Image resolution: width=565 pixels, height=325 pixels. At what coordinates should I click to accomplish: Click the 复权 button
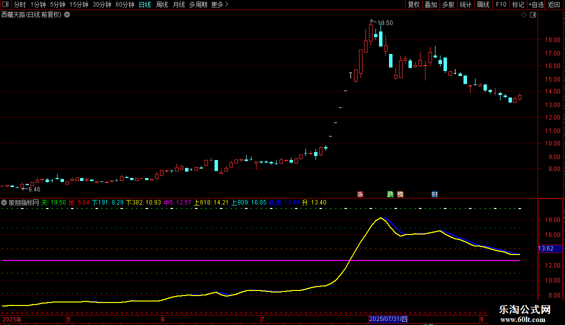[413, 4]
